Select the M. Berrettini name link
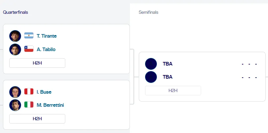Image resolution: width=268 pixels, height=133 pixels. 50,105
